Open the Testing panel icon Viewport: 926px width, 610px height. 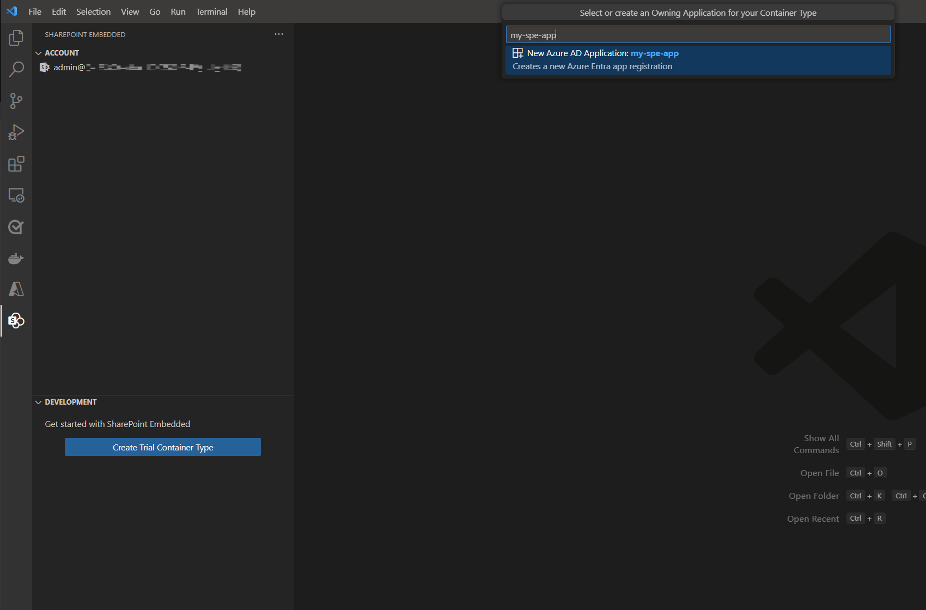tap(16, 227)
